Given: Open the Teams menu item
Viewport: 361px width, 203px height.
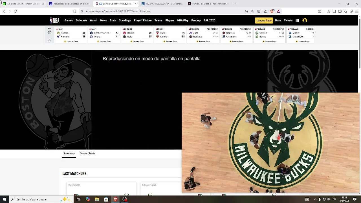Looking at the screenshot, I should (x=159, y=20).
